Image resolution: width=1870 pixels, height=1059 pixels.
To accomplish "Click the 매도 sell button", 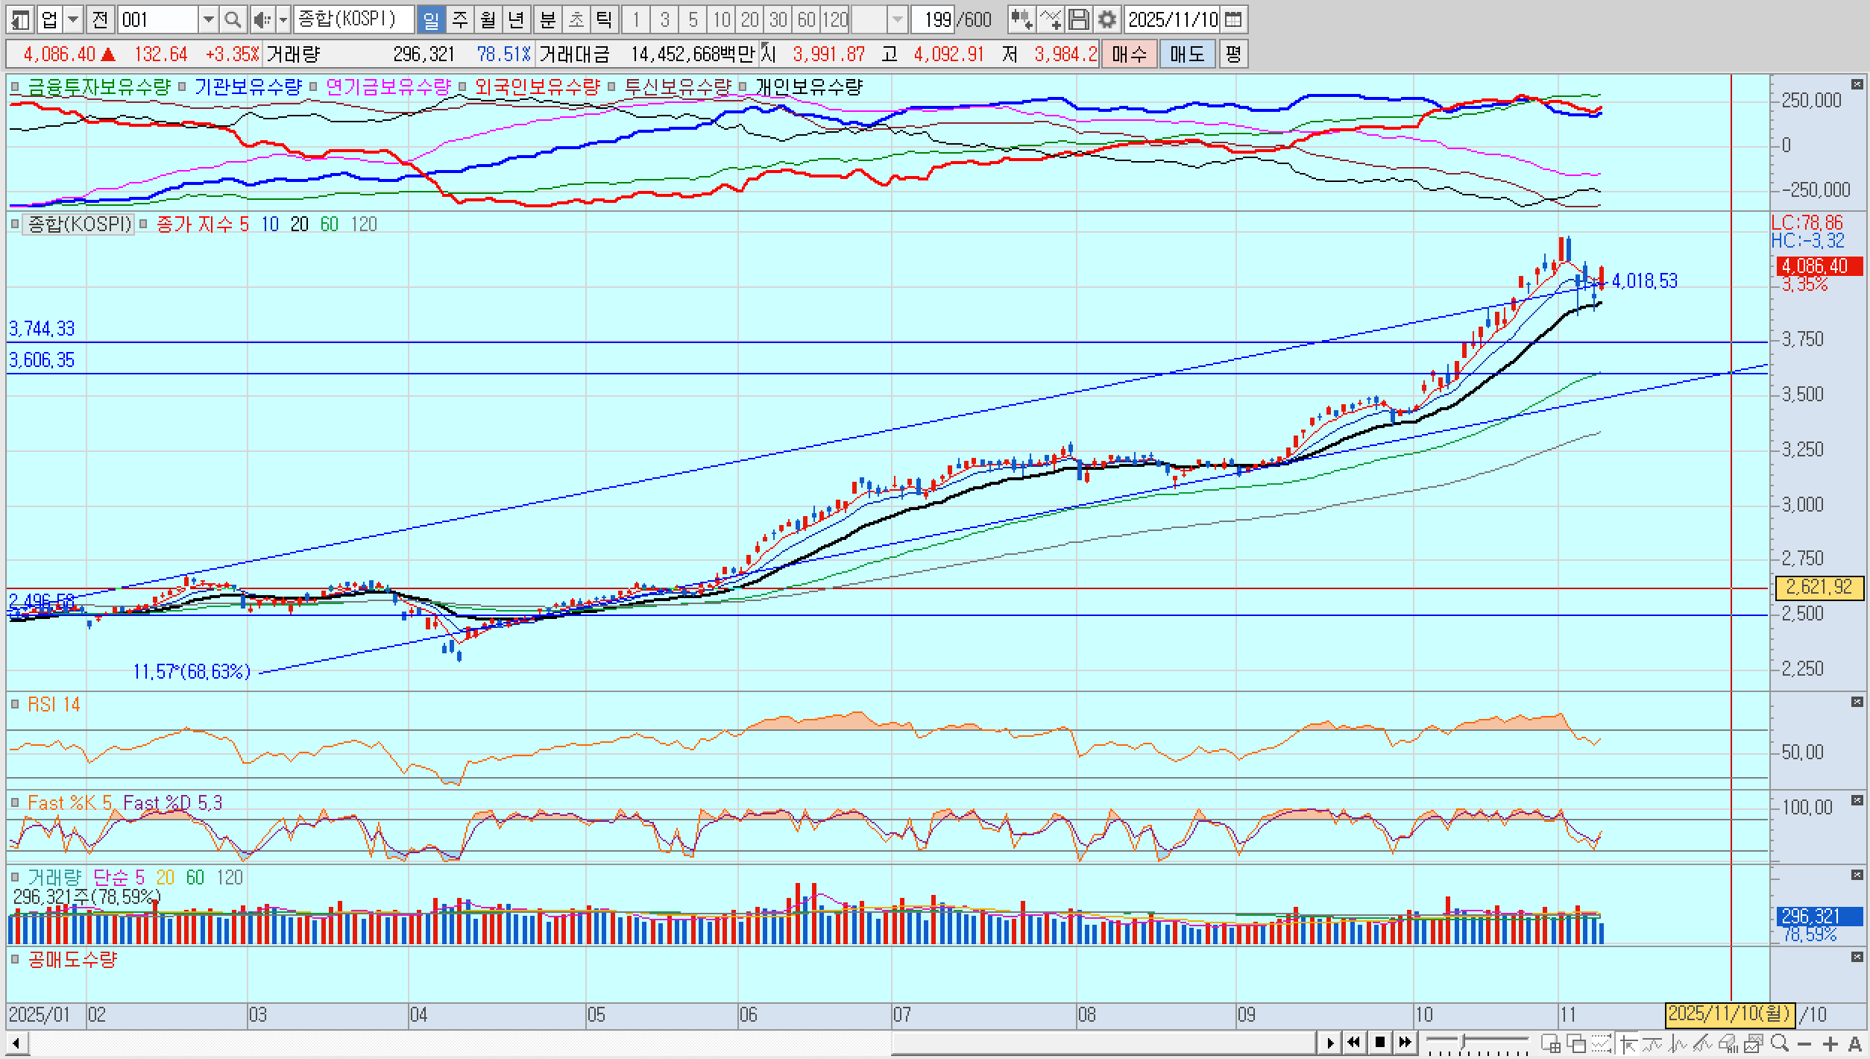I will pos(1187,54).
